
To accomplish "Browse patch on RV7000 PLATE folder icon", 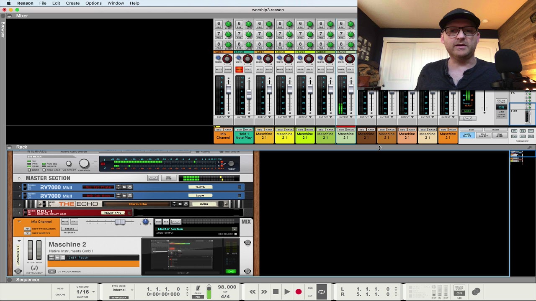I will click(124, 187).
